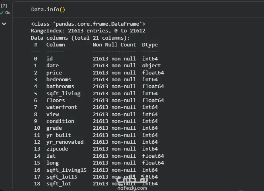Click the RangeIndex entries line
The image size is (264, 191).
point(88,31)
